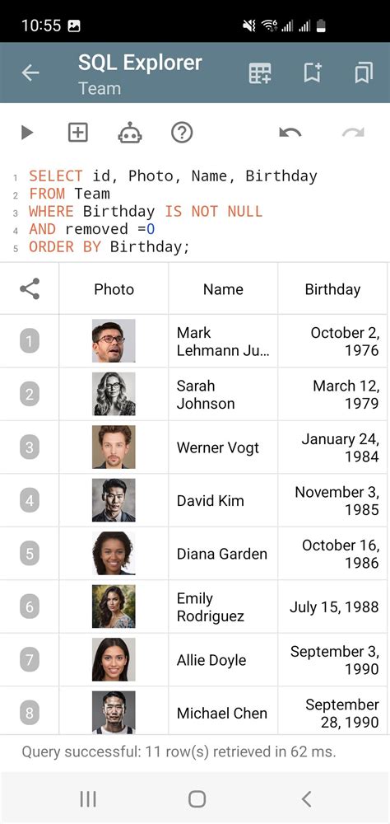Tap the Photo column header
This screenshot has height=824, width=390.
(114, 289)
